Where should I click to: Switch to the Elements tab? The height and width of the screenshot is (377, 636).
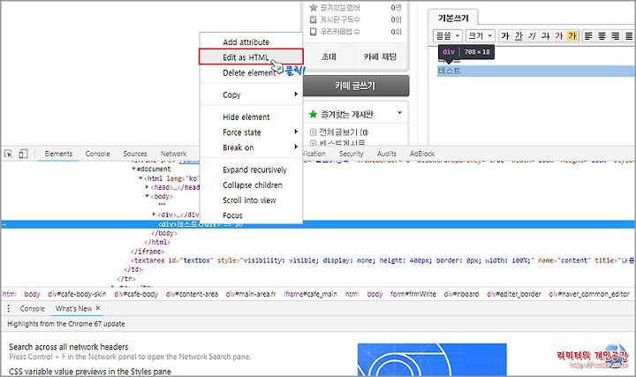coord(58,154)
